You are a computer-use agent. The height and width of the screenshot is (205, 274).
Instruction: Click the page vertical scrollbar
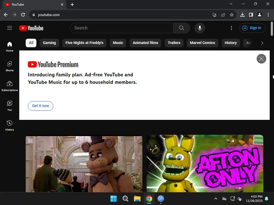click(x=272, y=29)
